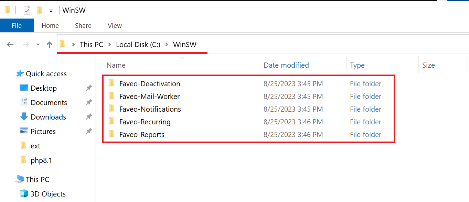This screenshot has height=202, width=469.
Task: Click the Quick access star icon
Action: click(x=20, y=74)
